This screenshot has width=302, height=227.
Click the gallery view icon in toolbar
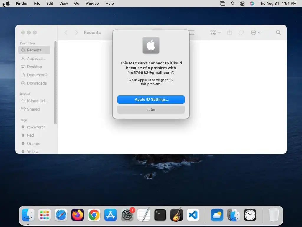tap(192, 33)
